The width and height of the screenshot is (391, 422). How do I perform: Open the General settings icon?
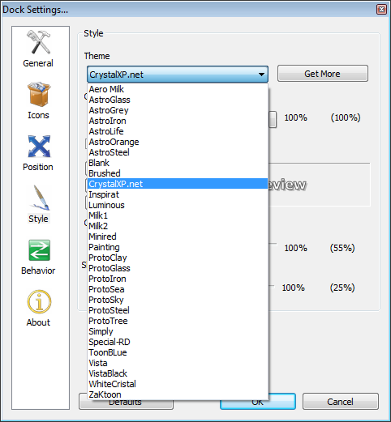pyautogui.click(x=38, y=42)
